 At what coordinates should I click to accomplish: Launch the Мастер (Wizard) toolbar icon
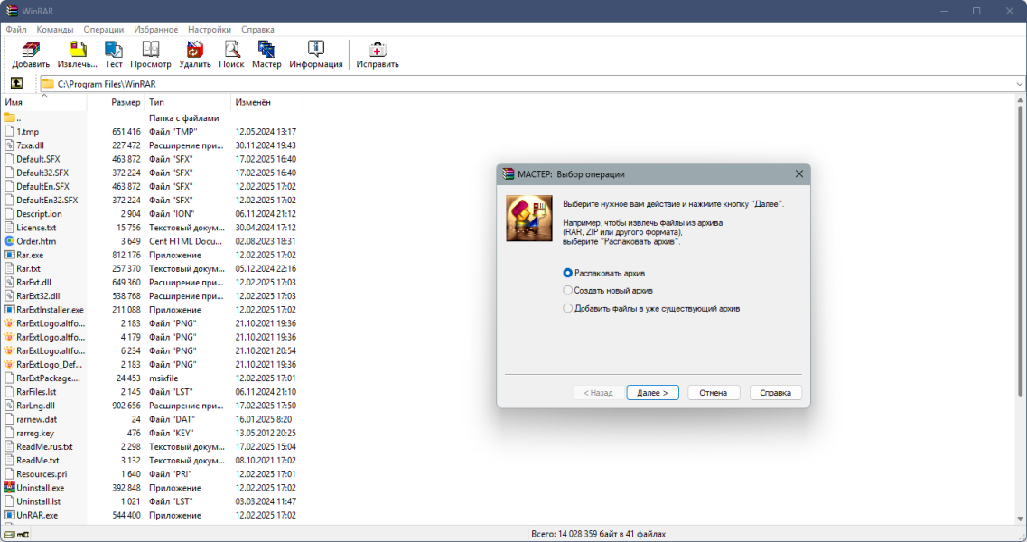click(x=266, y=50)
